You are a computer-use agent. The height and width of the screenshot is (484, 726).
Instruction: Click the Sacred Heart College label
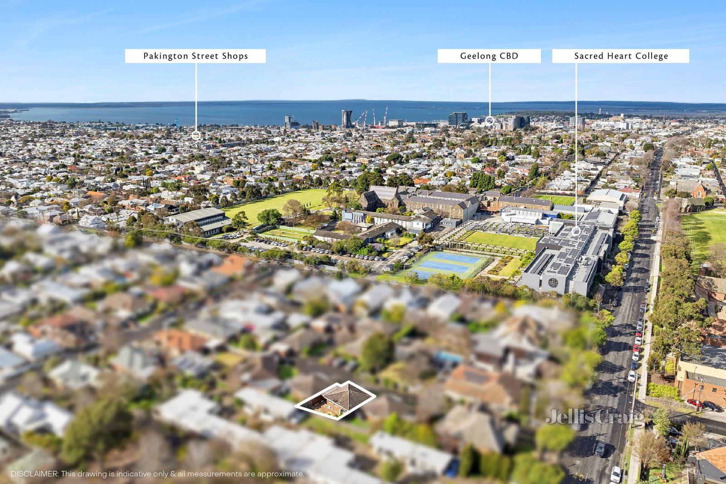pos(621,56)
